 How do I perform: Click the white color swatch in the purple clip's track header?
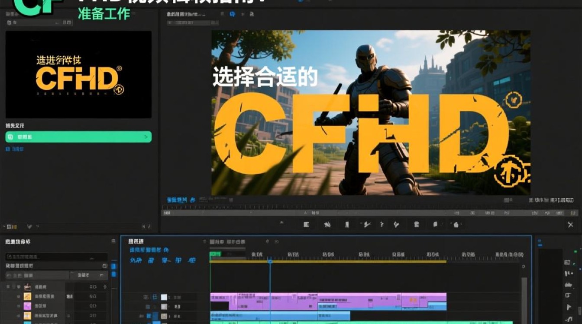(x=164, y=297)
